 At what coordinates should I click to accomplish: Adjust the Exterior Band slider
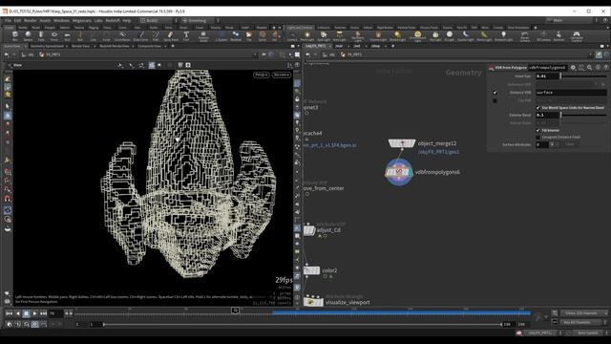coord(583,115)
